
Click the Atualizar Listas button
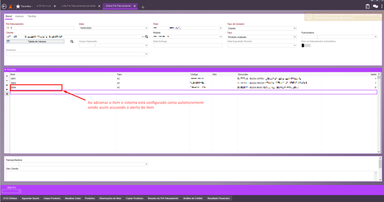(73, 198)
